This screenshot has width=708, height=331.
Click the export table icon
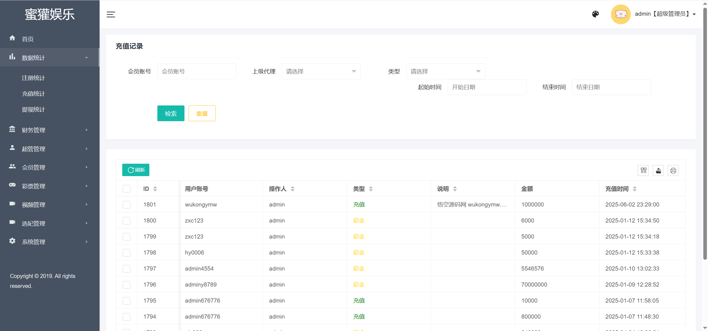(x=658, y=170)
